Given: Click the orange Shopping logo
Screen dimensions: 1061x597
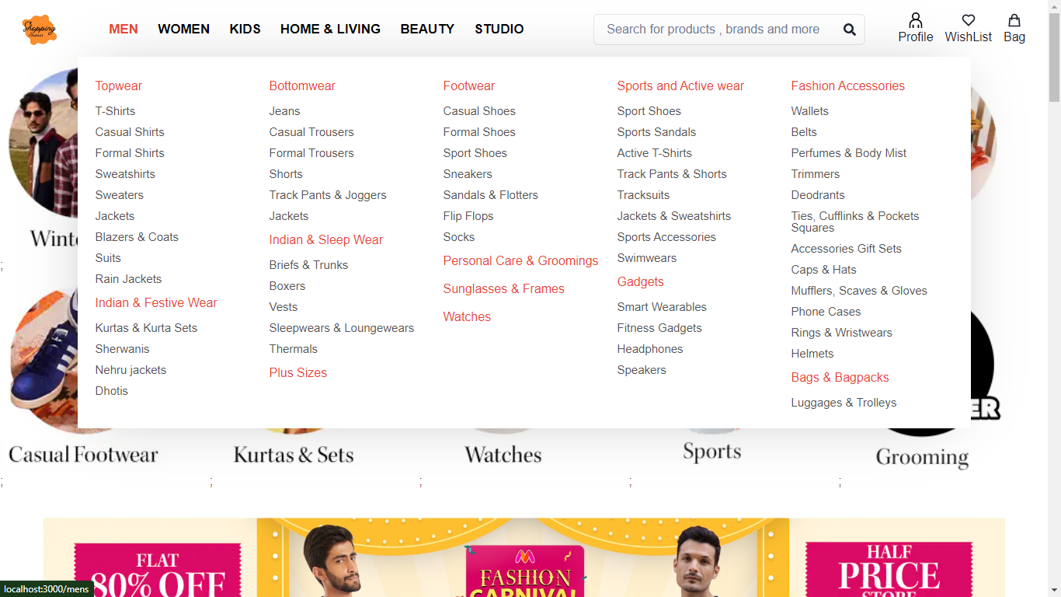Looking at the screenshot, I should tap(39, 30).
